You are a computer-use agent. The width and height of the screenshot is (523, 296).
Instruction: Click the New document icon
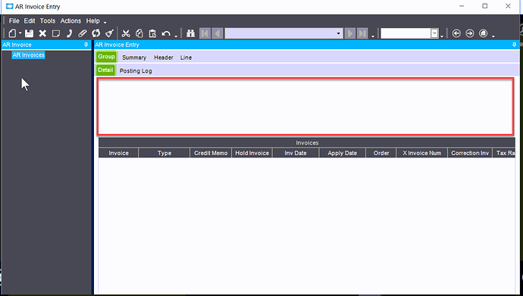tap(12, 33)
